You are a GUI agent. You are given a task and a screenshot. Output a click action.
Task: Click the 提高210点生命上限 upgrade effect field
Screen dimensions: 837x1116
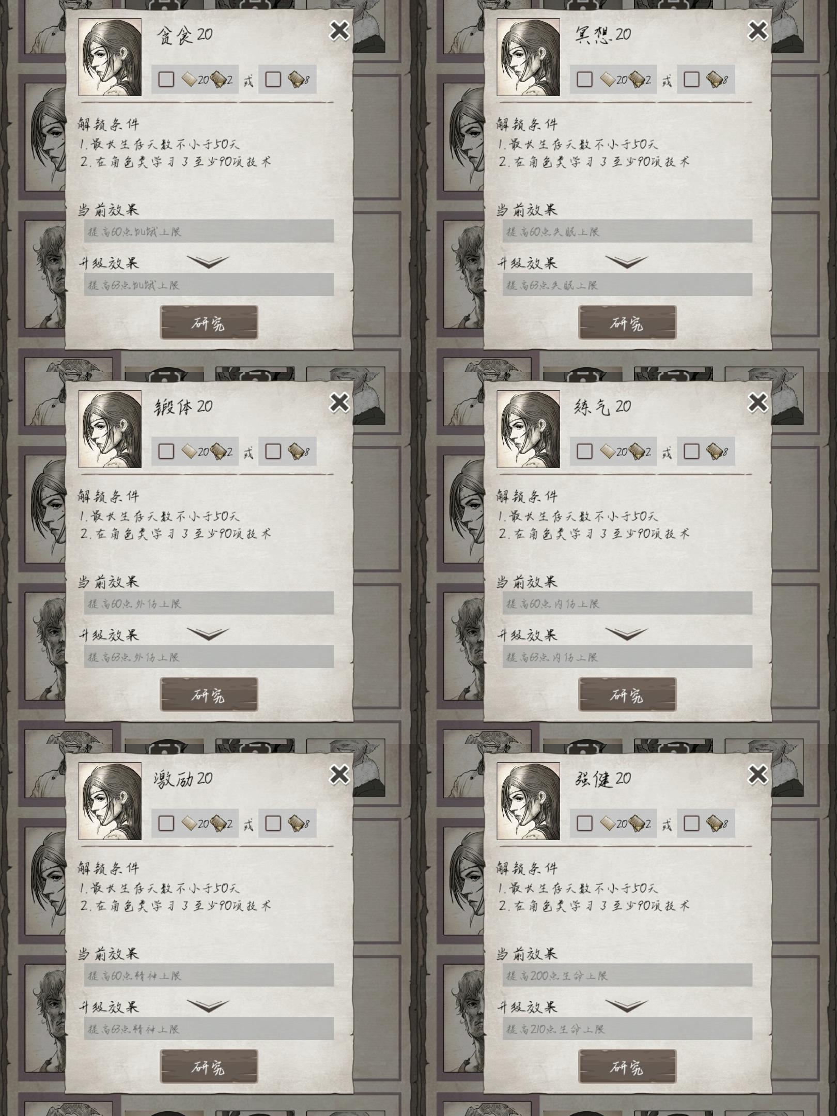[627, 1029]
